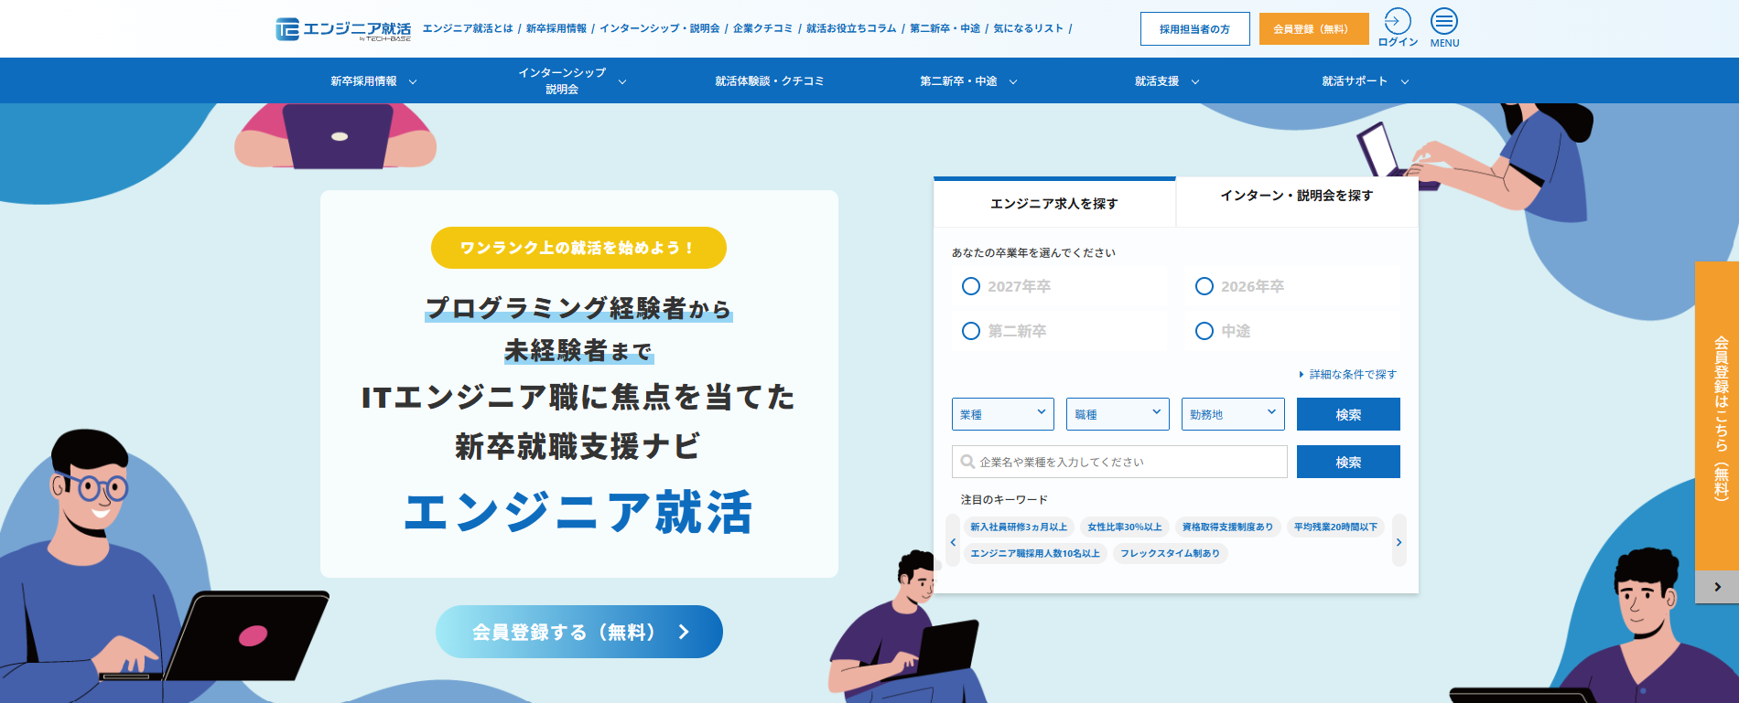Select keyword tag 新入社員研修3ヵ月以上
This screenshot has width=1739, height=703.
1019,527
